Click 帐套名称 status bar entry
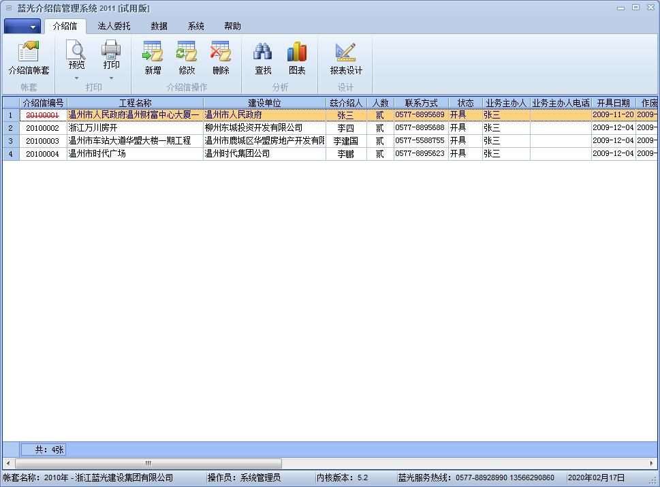 [89, 477]
